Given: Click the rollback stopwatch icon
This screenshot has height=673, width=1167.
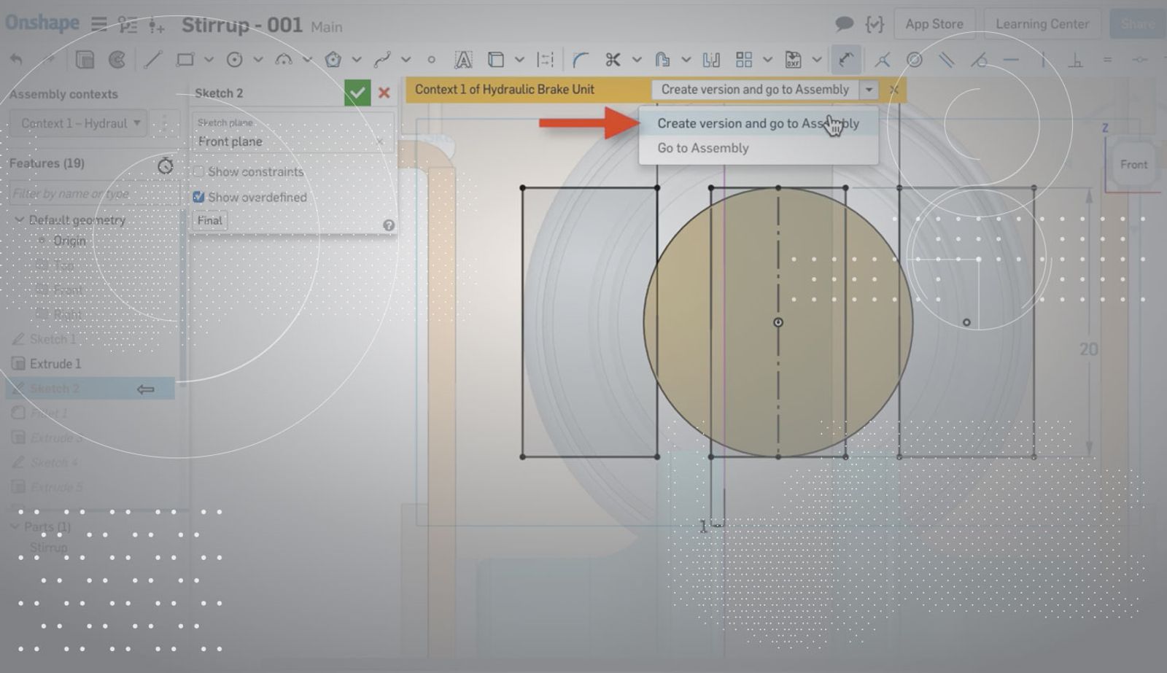Looking at the screenshot, I should pyautogui.click(x=166, y=166).
